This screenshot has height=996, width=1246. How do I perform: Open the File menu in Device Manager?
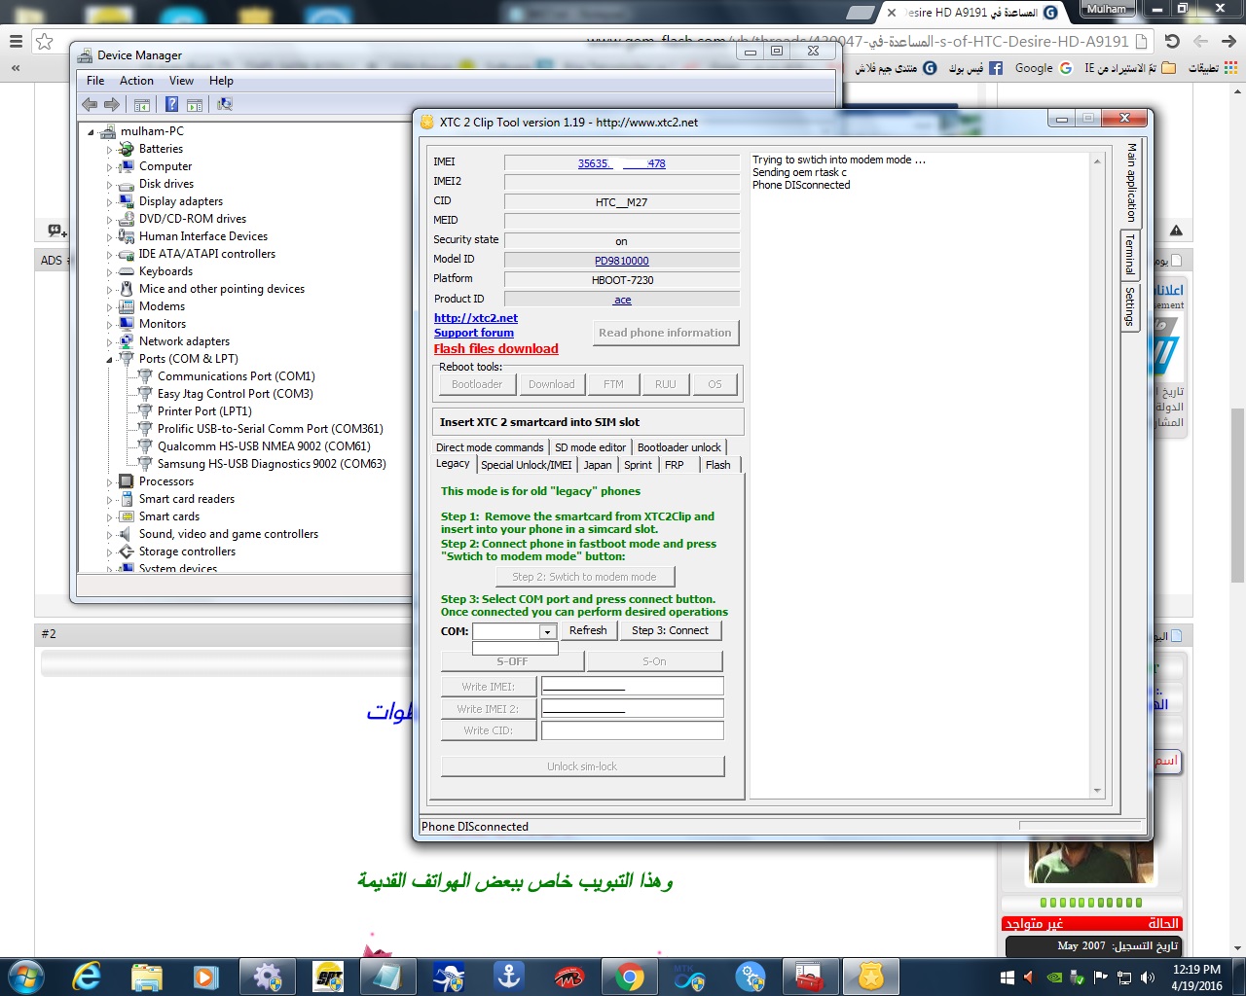95,81
